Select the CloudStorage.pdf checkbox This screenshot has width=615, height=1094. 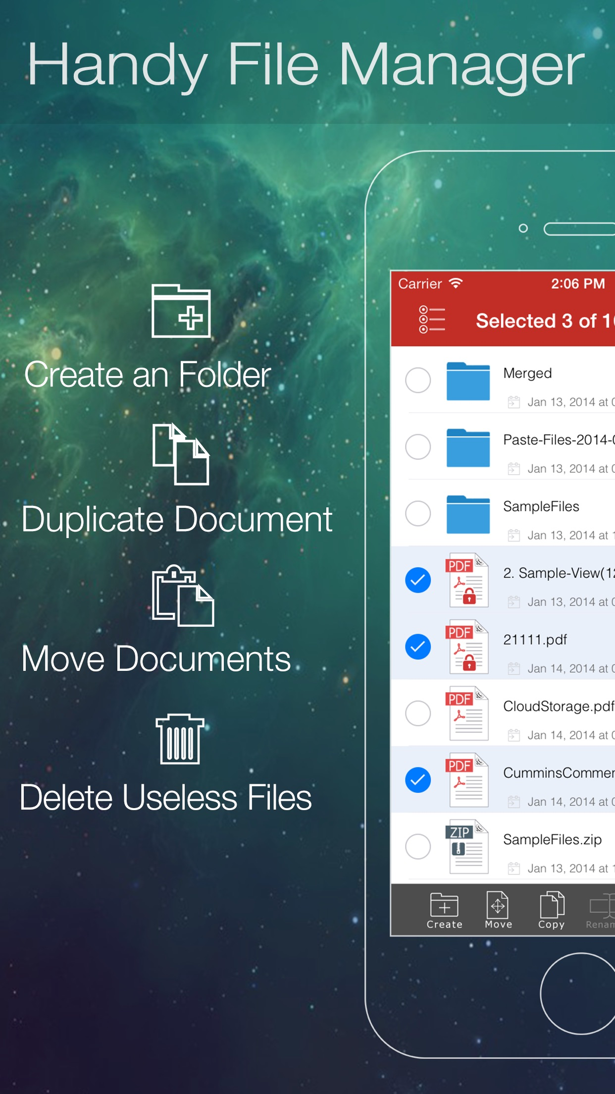(418, 713)
